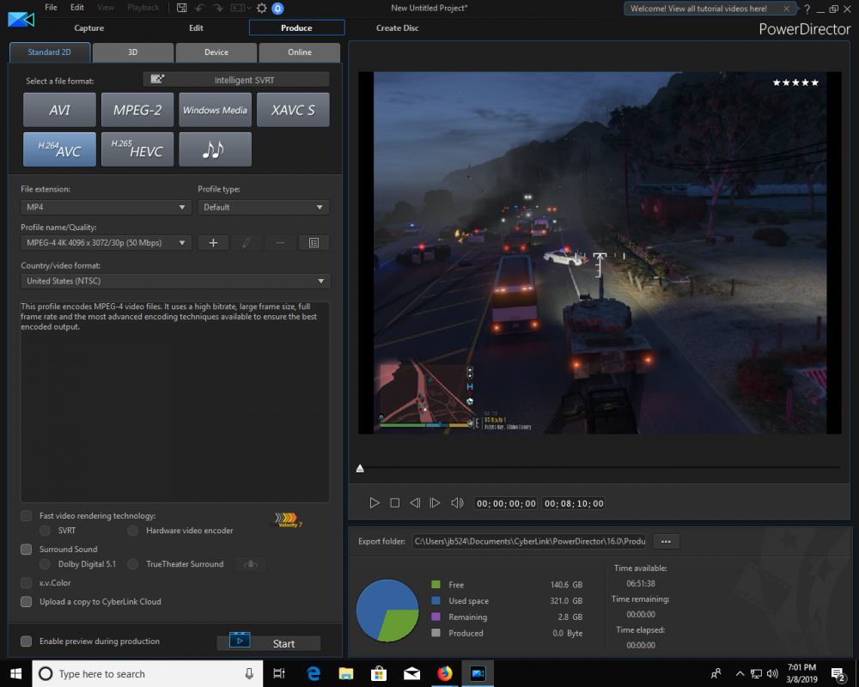
Task: Select the H.264 AVC format
Action: point(59,149)
